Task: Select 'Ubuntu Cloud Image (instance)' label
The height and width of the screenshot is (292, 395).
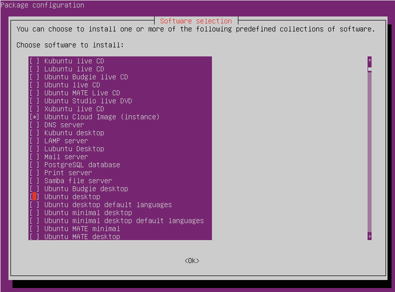Action: click(102, 117)
